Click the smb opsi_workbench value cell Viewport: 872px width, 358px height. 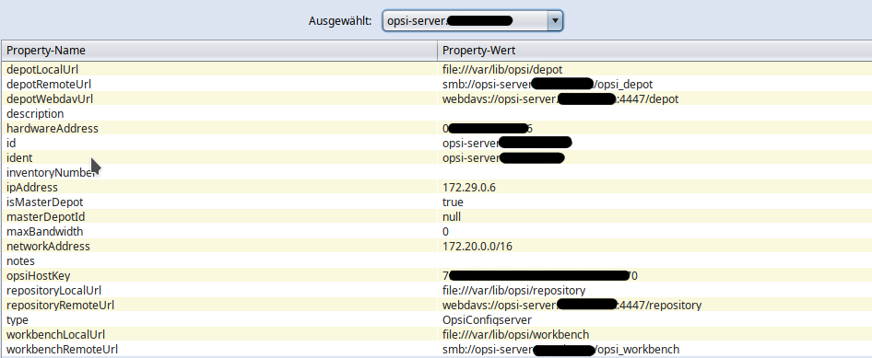point(654,349)
